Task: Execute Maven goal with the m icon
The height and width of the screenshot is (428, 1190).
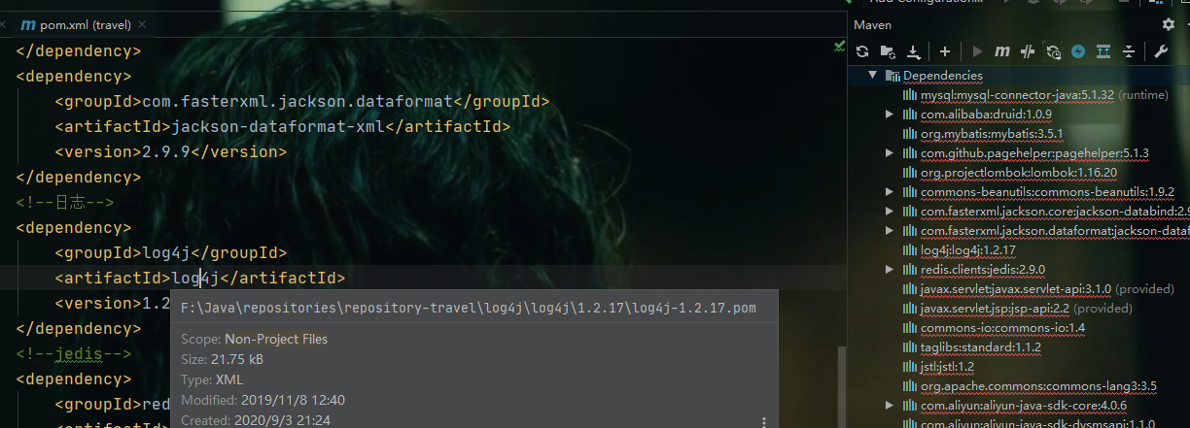Action: (1001, 51)
